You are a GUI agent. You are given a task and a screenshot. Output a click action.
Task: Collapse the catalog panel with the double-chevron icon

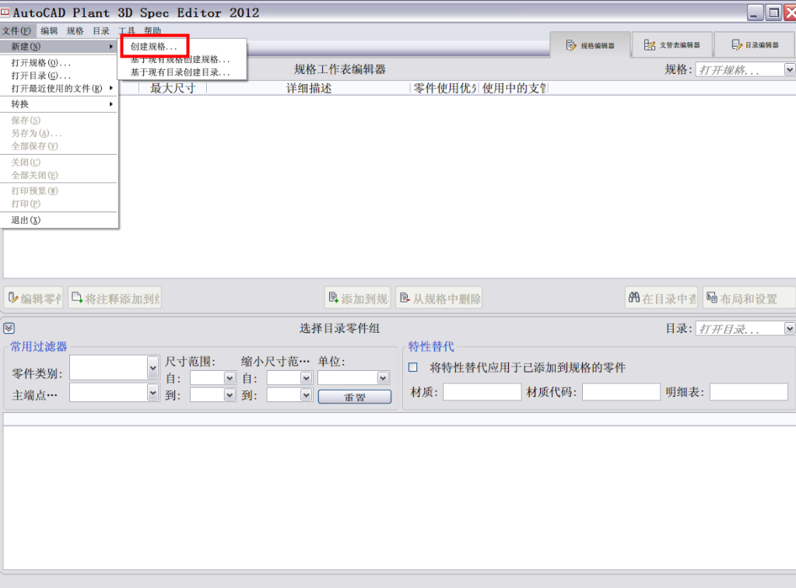[x=9, y=328]
